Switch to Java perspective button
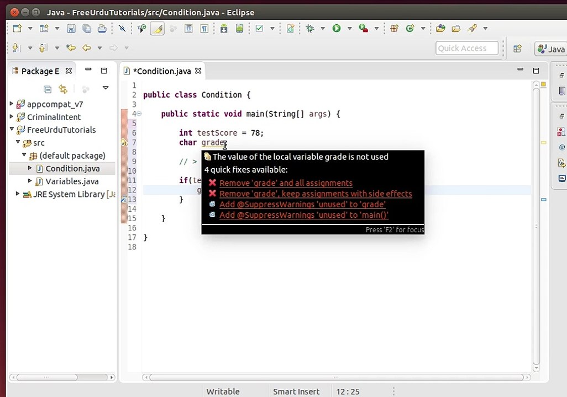Screen dimensions: 567x397 [551, 49]
